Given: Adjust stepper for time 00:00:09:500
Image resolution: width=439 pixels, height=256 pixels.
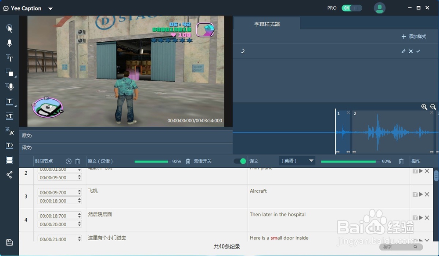Looking at the screenshot, I should [x=79, y=177].
